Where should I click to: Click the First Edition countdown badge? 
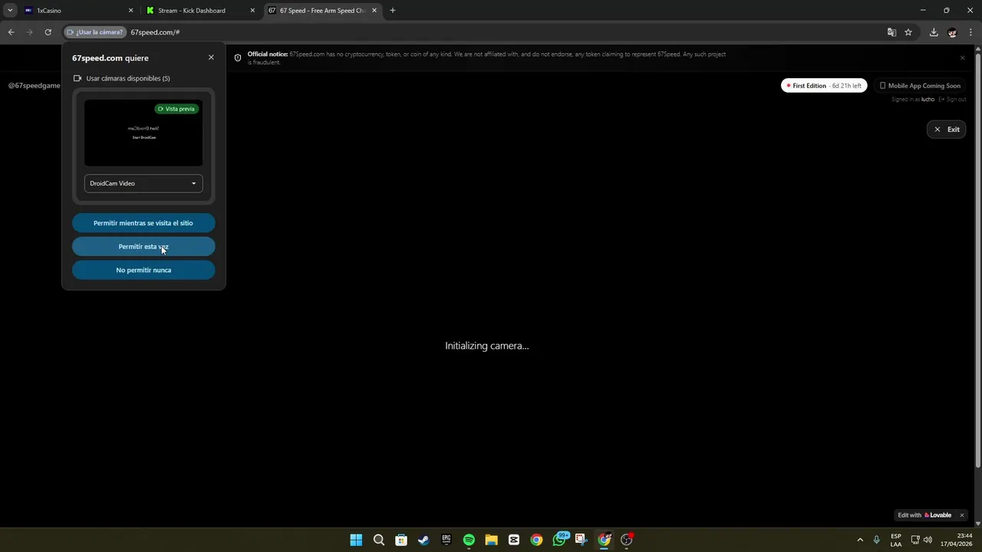point(824,86)
